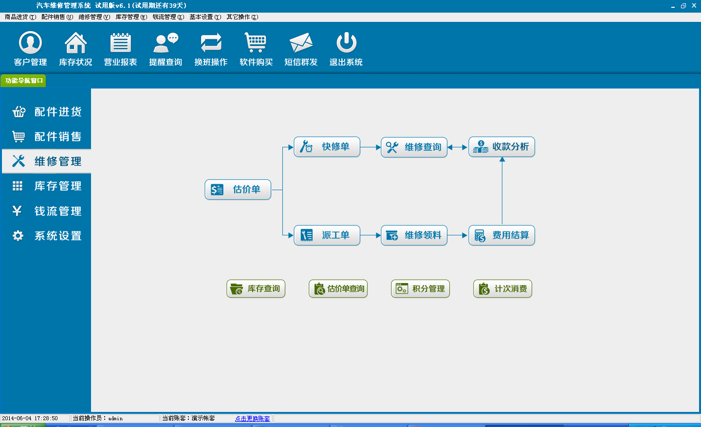Click the 库存状况 house icon
Screen dimensions: 701x427
pyautogui.click(x=75, y=43)
